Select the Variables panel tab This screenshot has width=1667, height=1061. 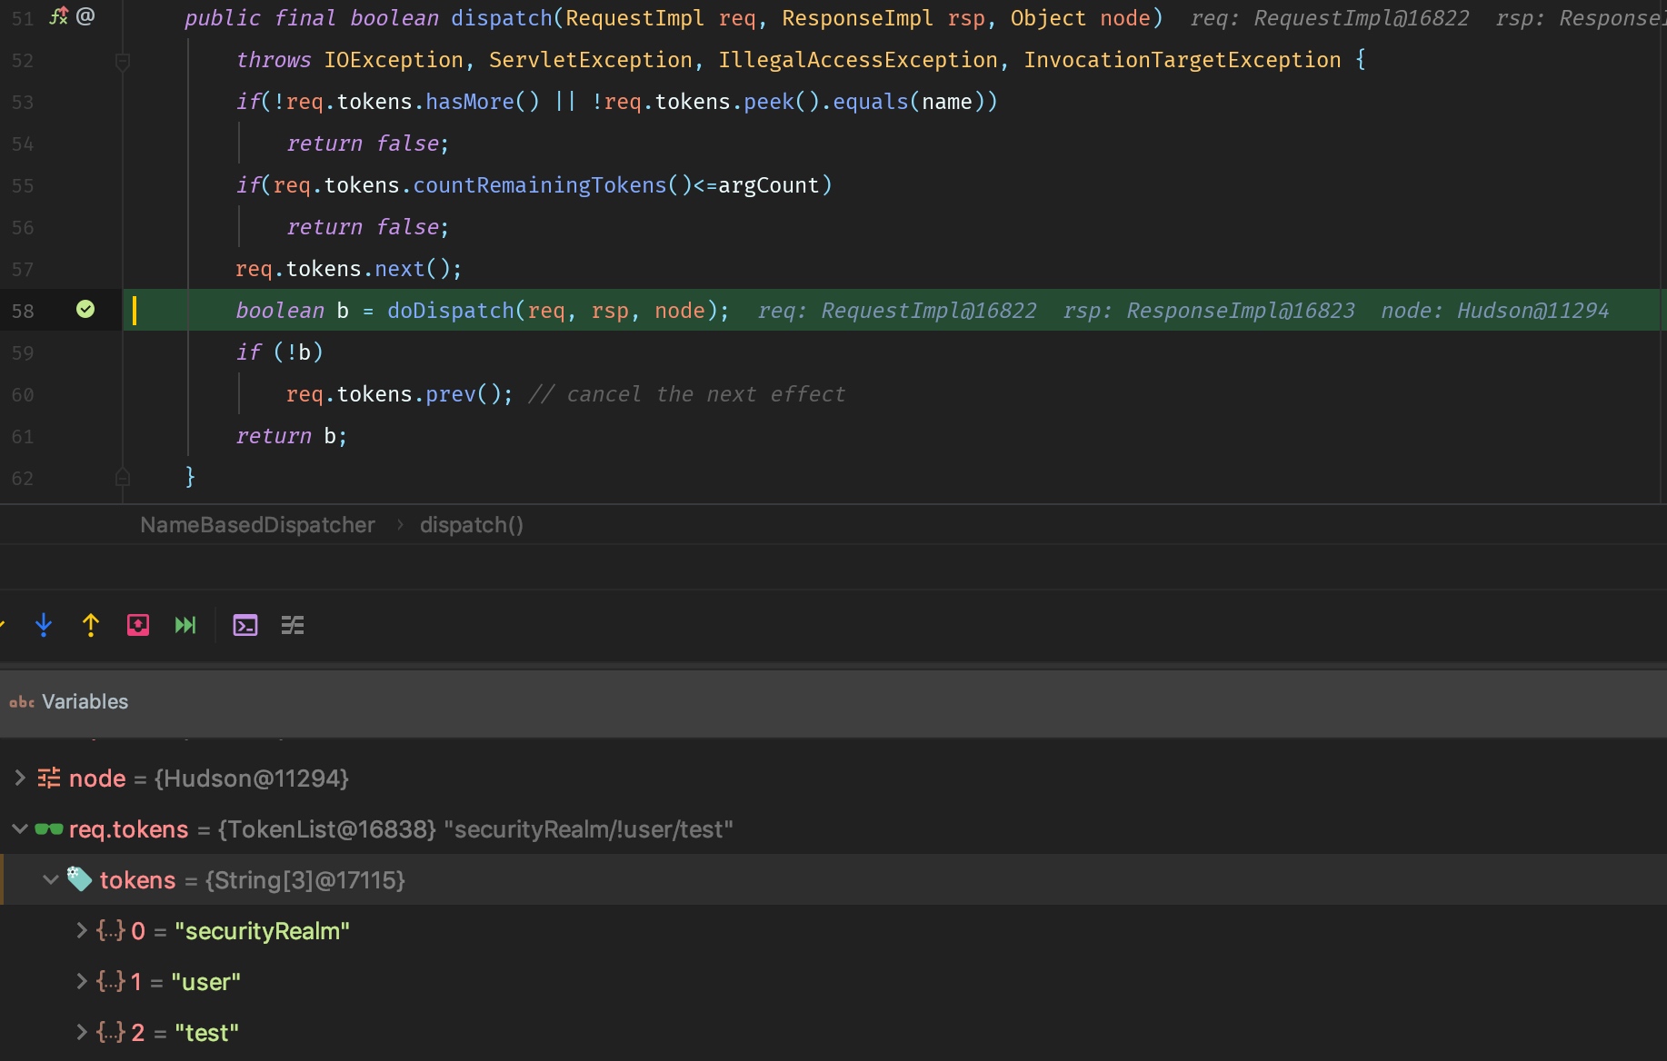tap(69, 702)
